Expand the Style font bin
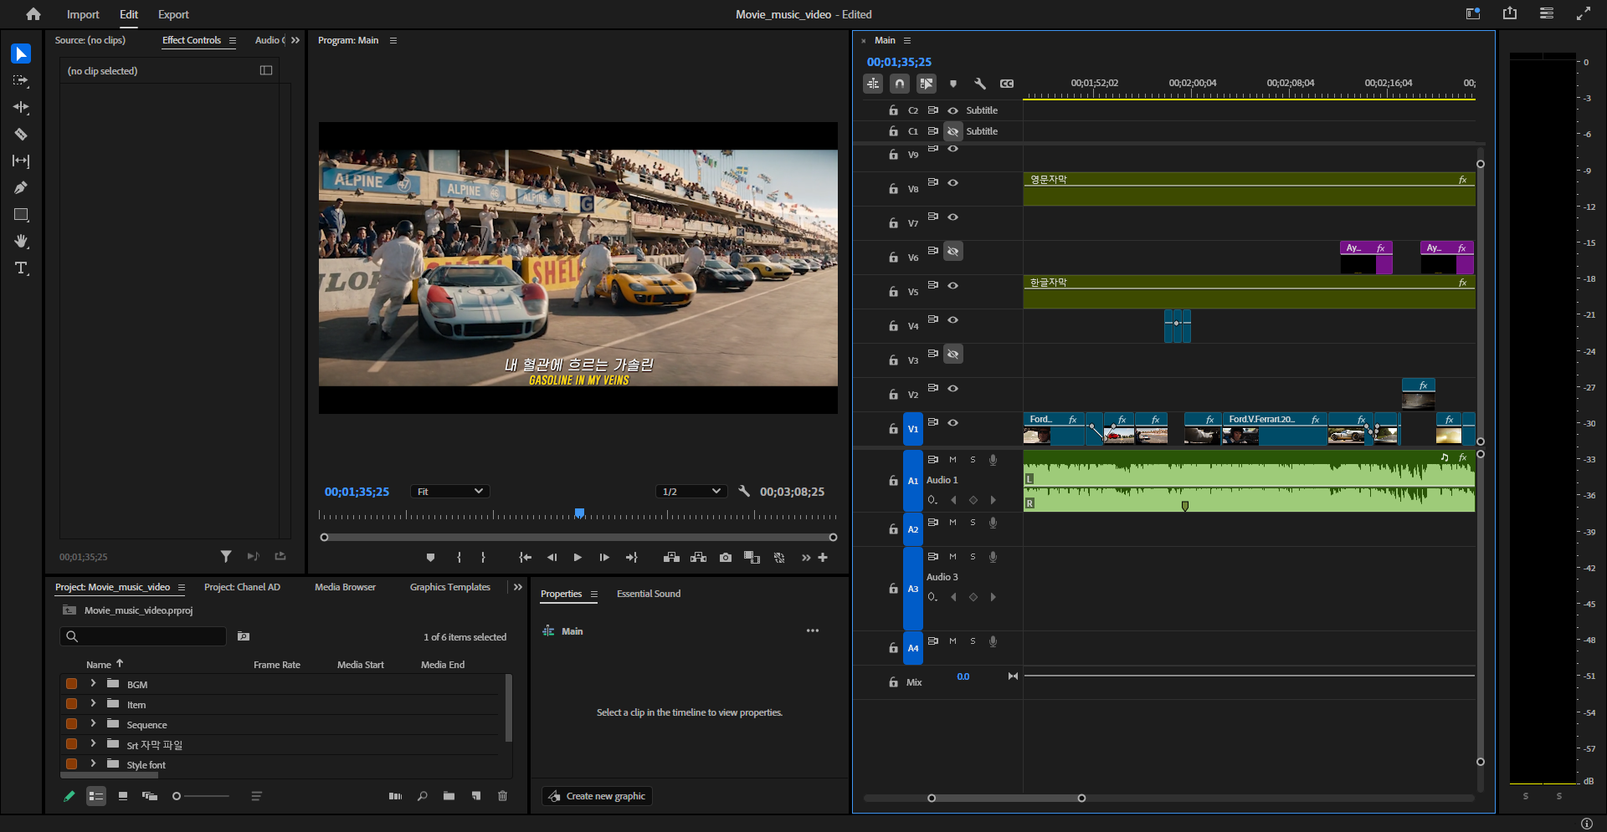Image resolution: width=1607 pixels, height=832 pixels. pos(93,764)
